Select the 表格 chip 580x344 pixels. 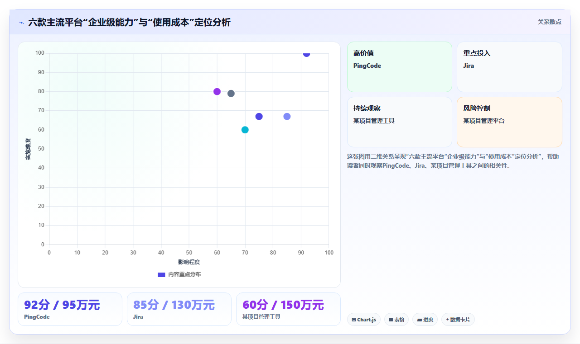click(x=396, y=320)
